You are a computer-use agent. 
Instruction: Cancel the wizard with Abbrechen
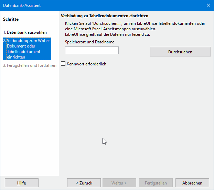192,183
